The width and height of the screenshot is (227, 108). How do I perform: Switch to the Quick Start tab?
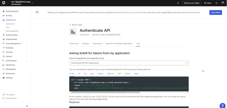(x=74, y=44)
